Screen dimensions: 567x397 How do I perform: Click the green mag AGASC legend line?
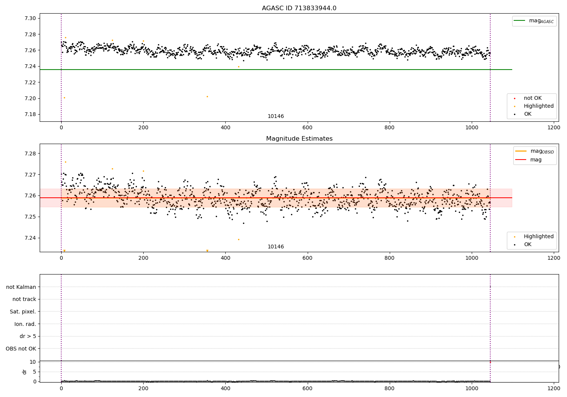520,21
